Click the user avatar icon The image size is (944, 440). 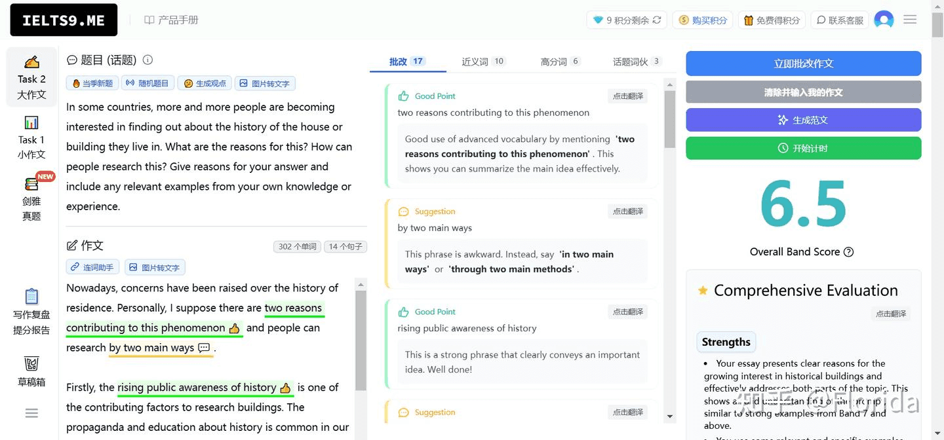pyautogui.click(x=884, y=20)
